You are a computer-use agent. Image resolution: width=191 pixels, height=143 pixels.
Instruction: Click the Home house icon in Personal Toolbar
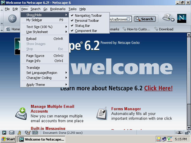tap(8, 29)
